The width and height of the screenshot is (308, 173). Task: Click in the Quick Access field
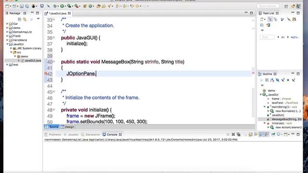pyautogui.click(x=268, y=6)
